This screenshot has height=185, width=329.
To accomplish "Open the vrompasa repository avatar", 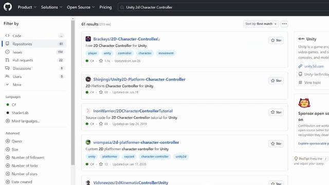I will click(88, 142).
